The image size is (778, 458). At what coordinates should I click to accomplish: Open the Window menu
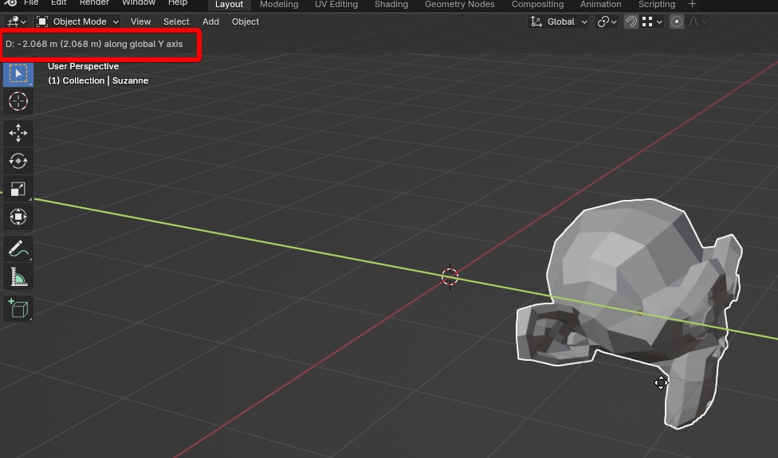point(139,3)
